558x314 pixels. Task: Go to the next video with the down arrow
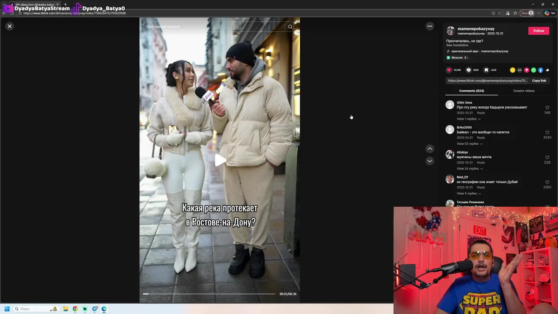pyautogui.click(x=430, y=161)
